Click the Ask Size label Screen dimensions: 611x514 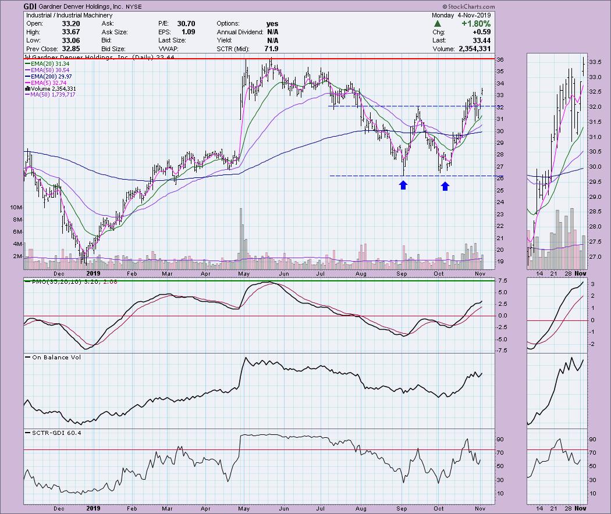(x=113, y=32)
